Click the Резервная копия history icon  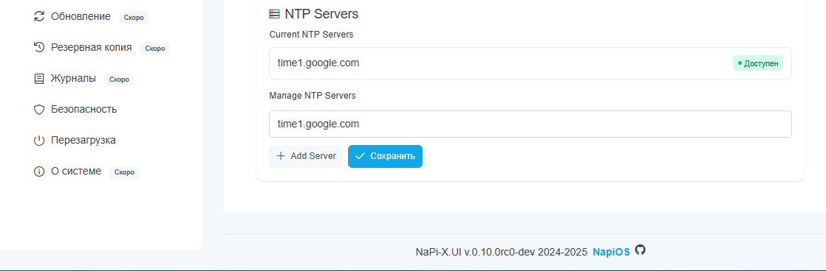(x=39, y=48)
